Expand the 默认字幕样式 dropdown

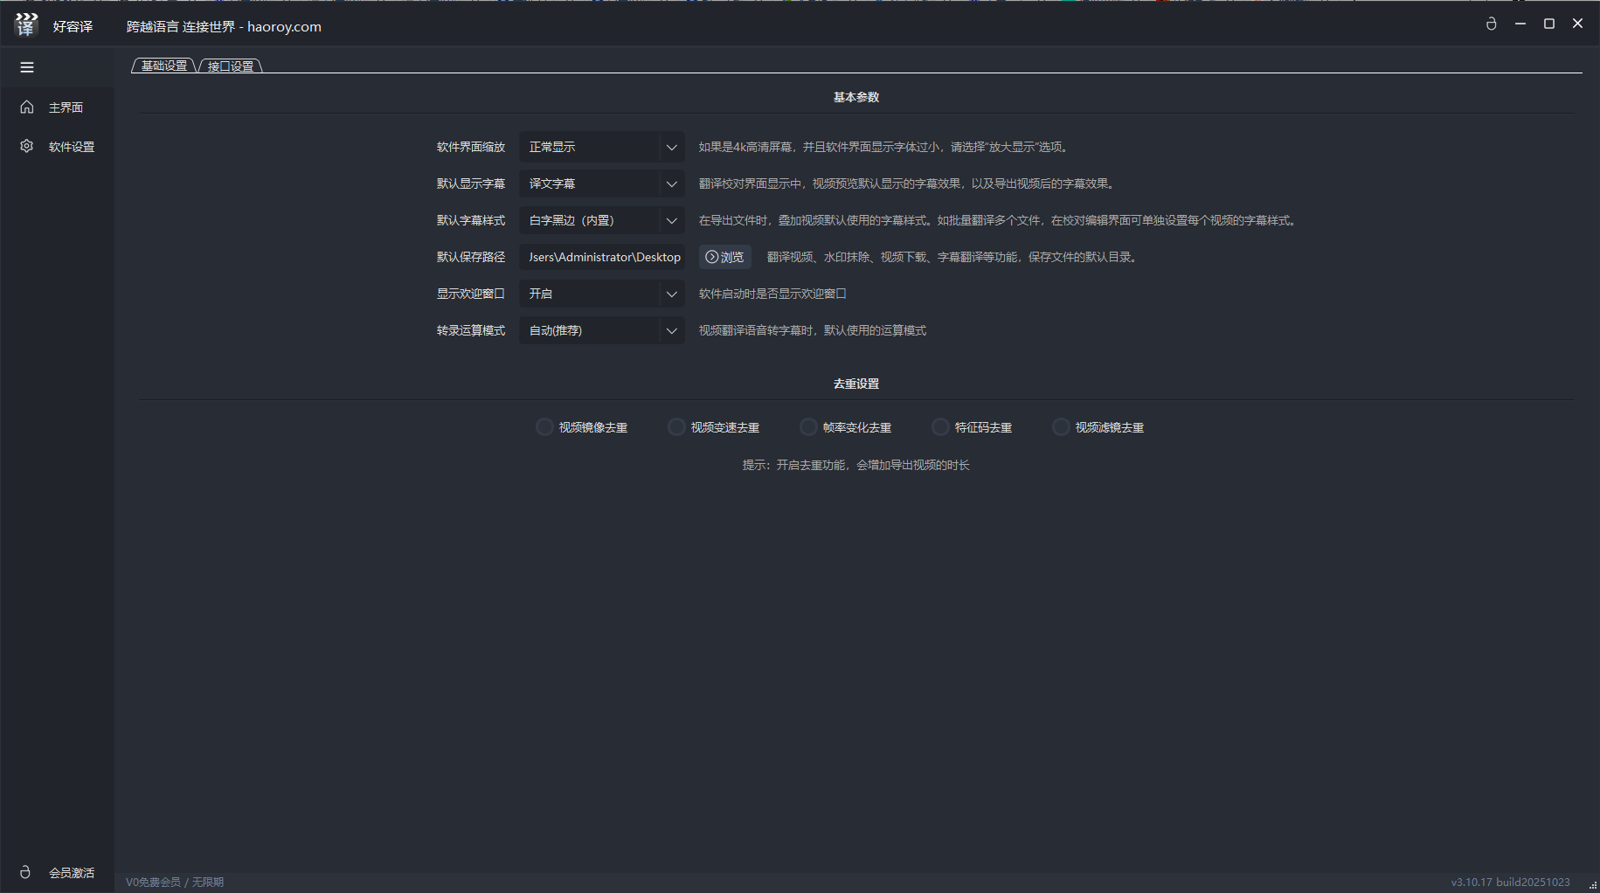[x=601, y=220]
